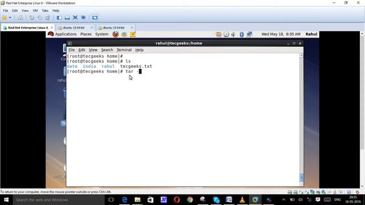Click the 'data' directory name in terminal
The image size is (365, 205).
coord(72,67)
